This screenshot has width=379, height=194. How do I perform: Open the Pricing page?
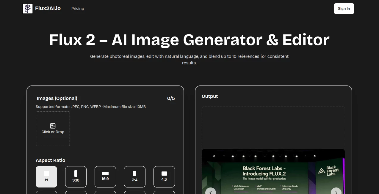pyautogui.click(x=77, y=8)
